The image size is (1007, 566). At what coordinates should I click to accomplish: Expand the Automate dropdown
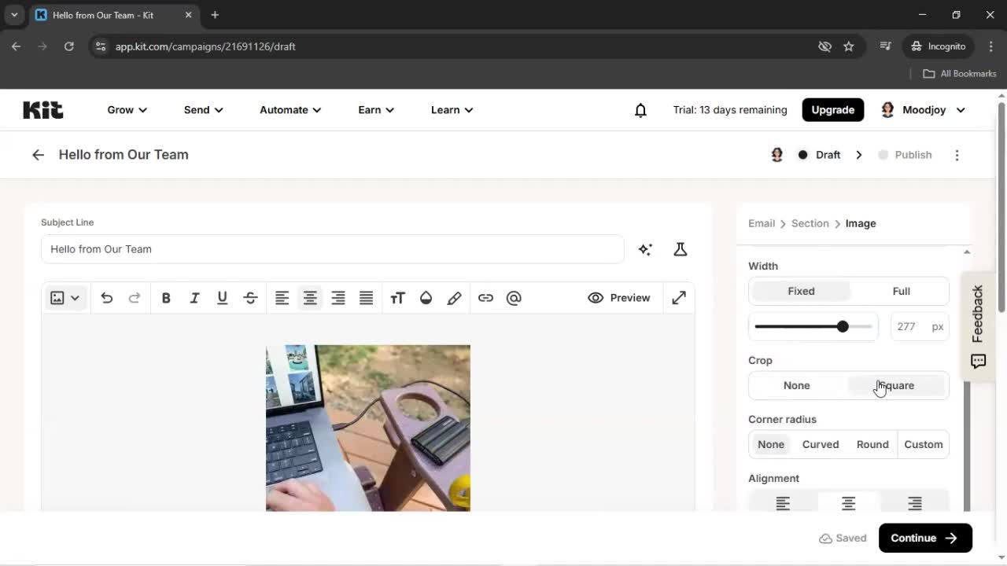(290, 109)
